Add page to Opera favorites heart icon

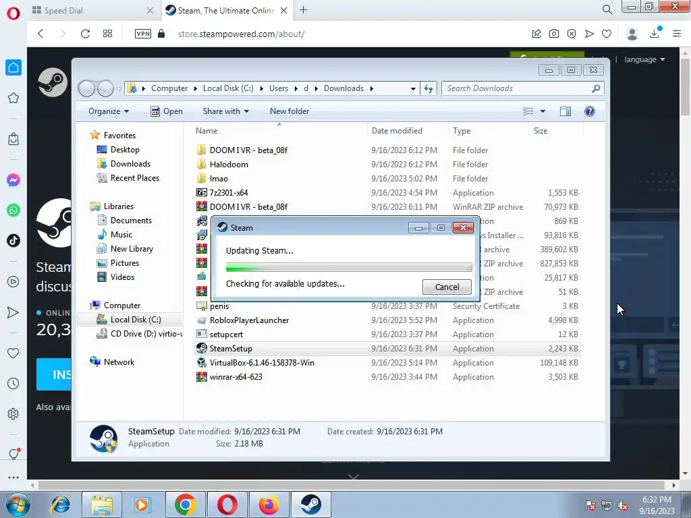tap(607, 34)
